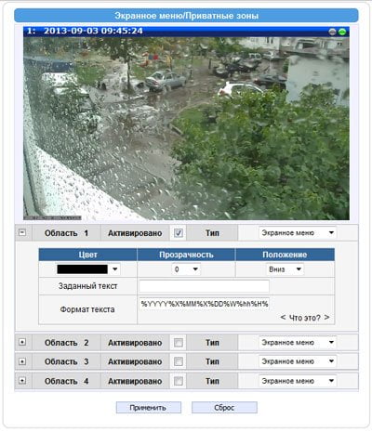Open the Тип dropdown for Область 2

(x=298, y=343)
